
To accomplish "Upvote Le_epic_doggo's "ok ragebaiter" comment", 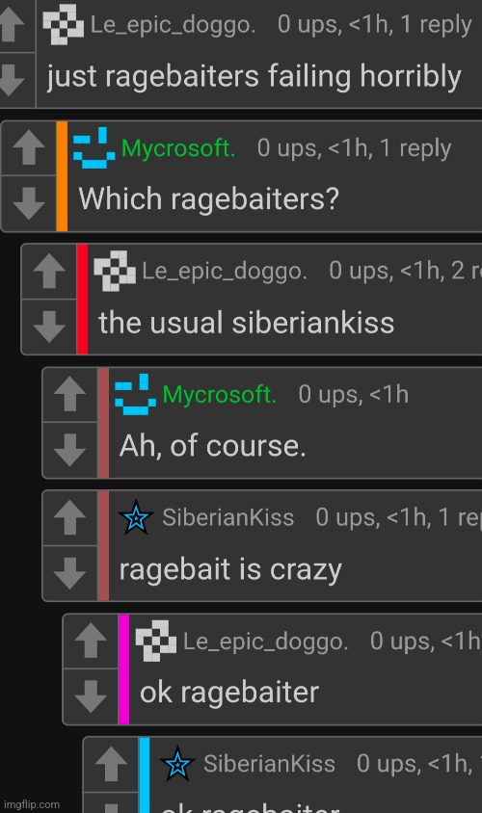I will tap(91, 641).
